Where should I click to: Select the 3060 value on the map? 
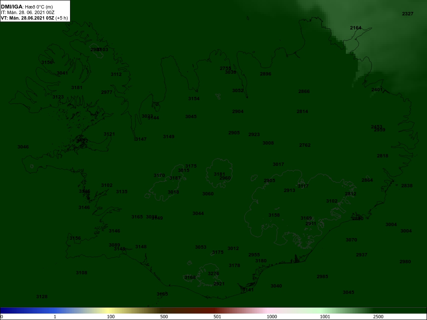coord(208,194)
